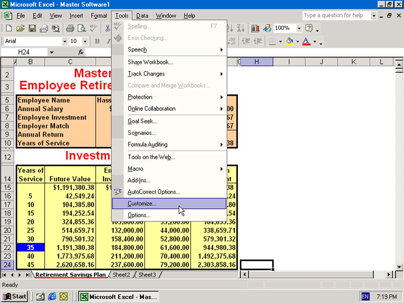
Task: Click the first-sheet tab navigation arrow
Action: pyautogui.click(x=4, y=275)
